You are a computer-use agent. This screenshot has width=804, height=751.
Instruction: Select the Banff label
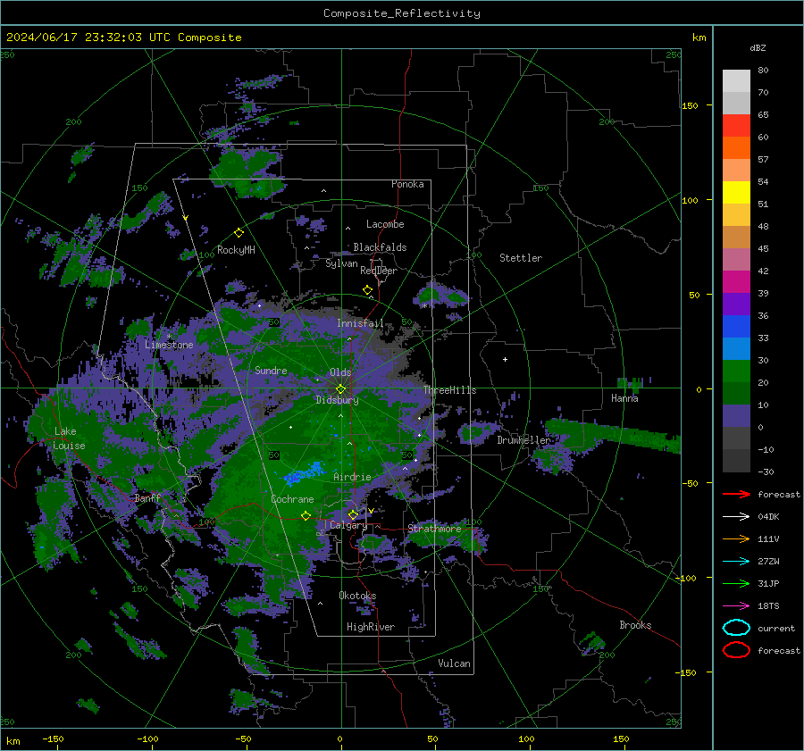(147, 497)
